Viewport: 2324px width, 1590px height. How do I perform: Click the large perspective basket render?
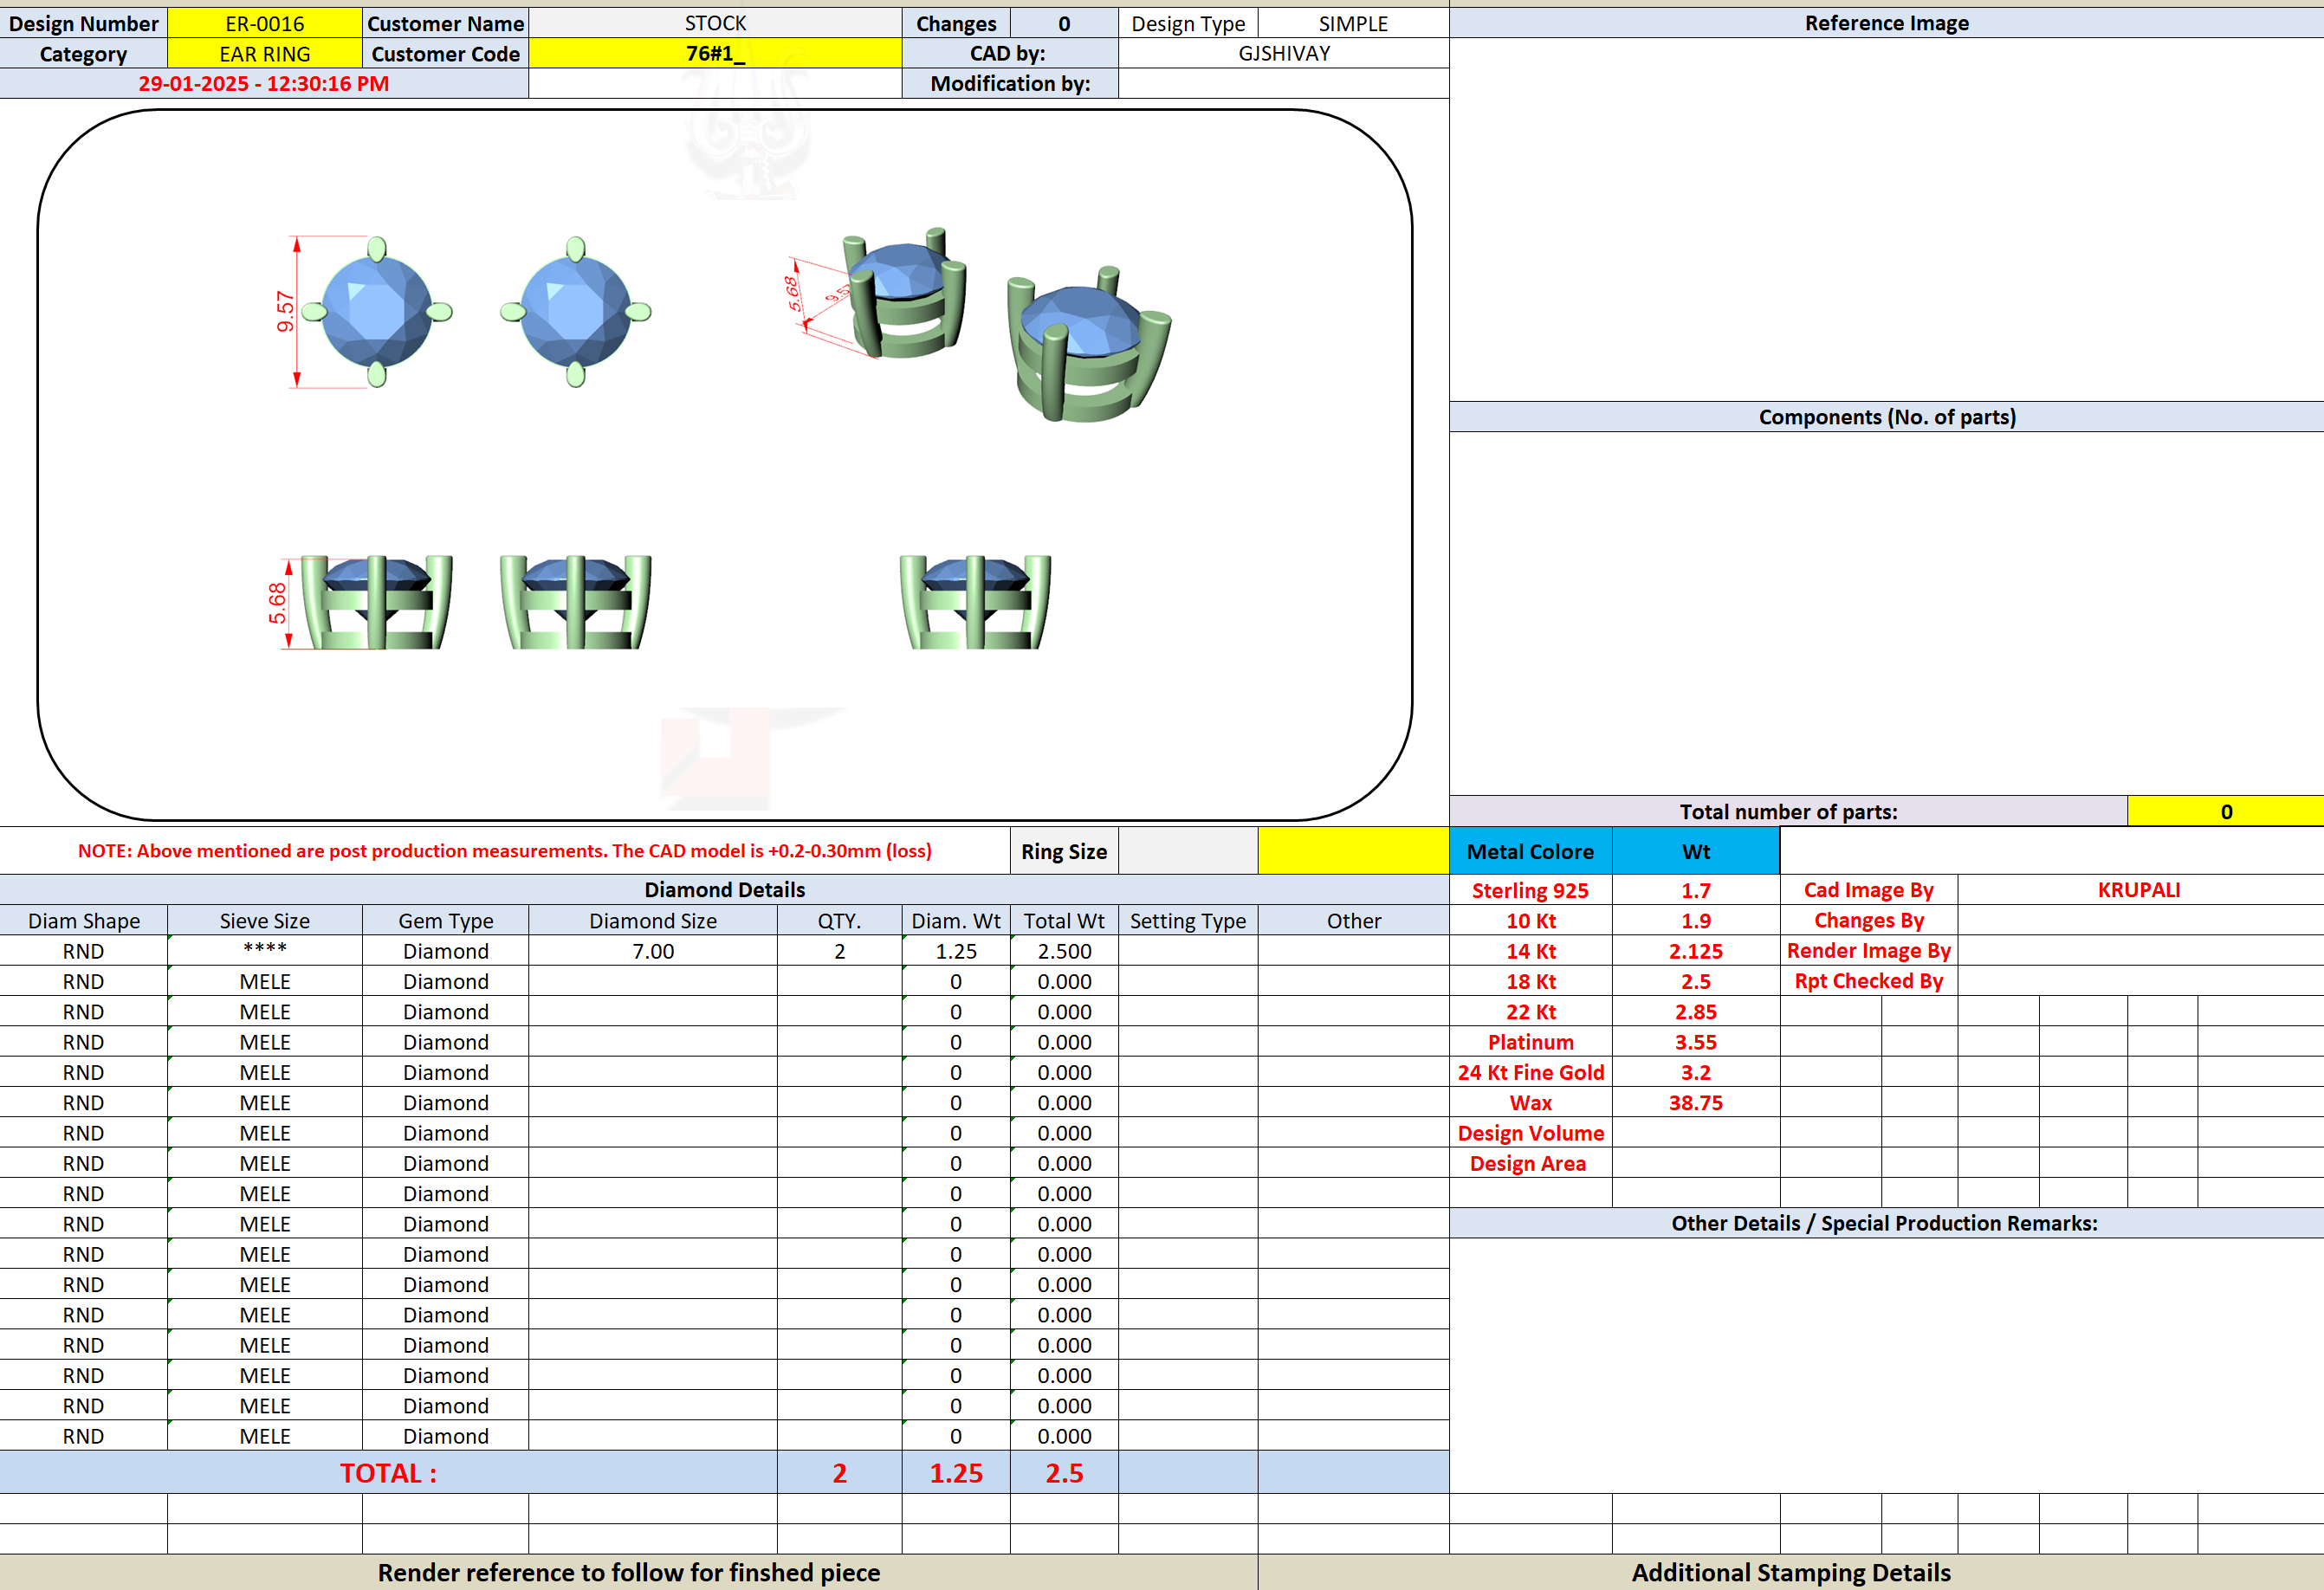pos(1089,345)
